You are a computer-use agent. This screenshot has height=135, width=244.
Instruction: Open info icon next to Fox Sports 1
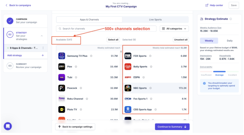click(x=151, y=99)
